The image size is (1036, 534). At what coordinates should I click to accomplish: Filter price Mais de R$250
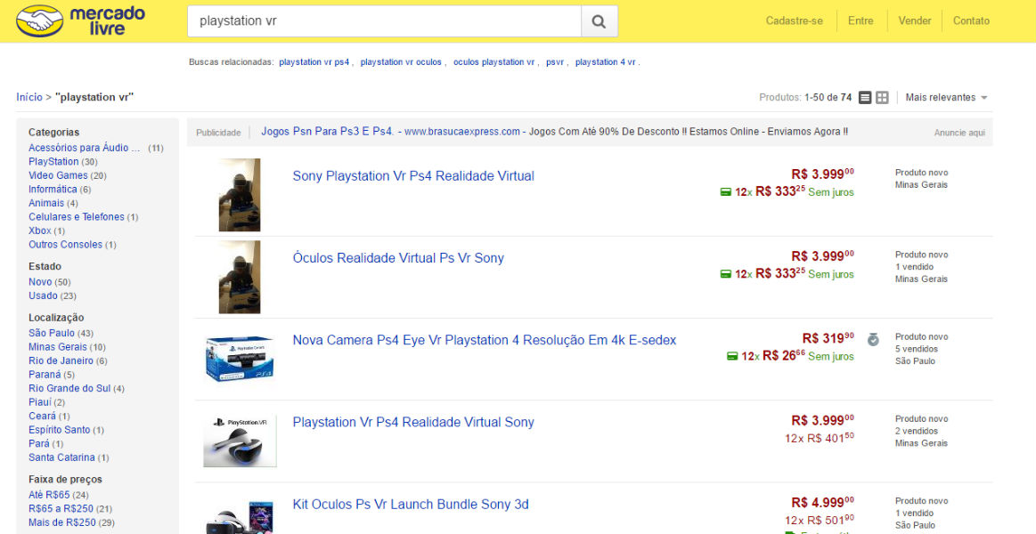click(62, 522)
